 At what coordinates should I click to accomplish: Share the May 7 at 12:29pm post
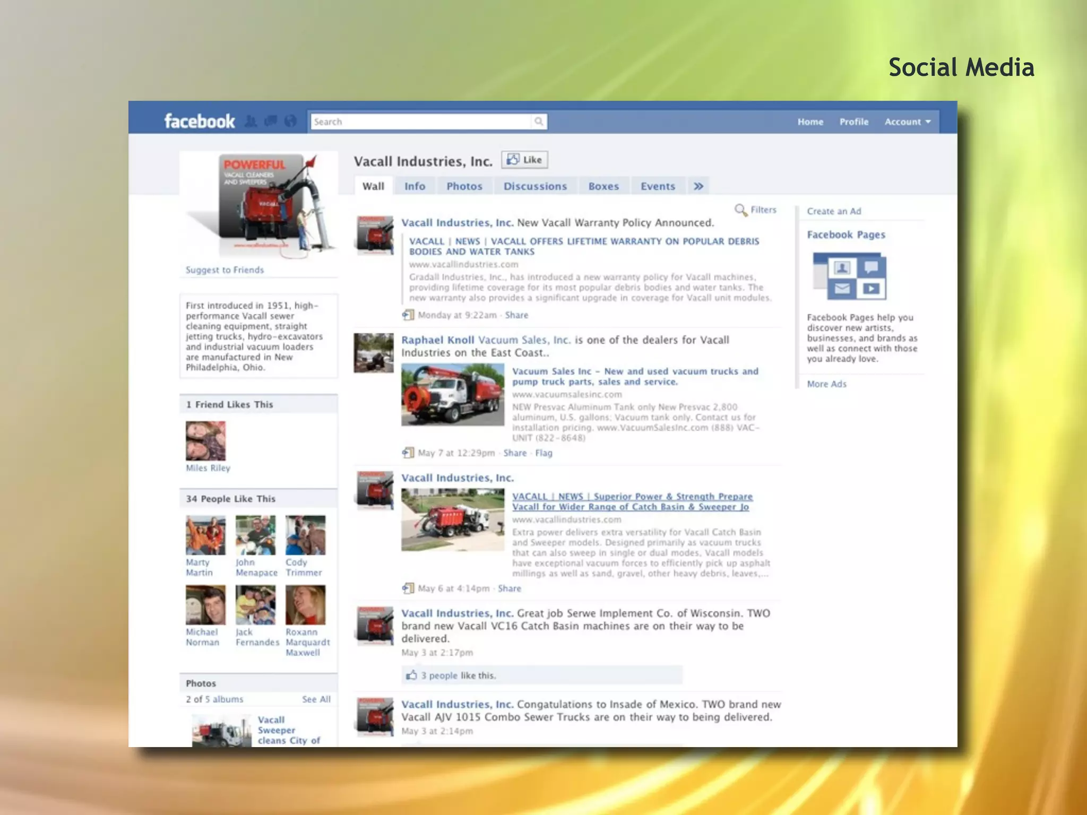pos(515,453)
